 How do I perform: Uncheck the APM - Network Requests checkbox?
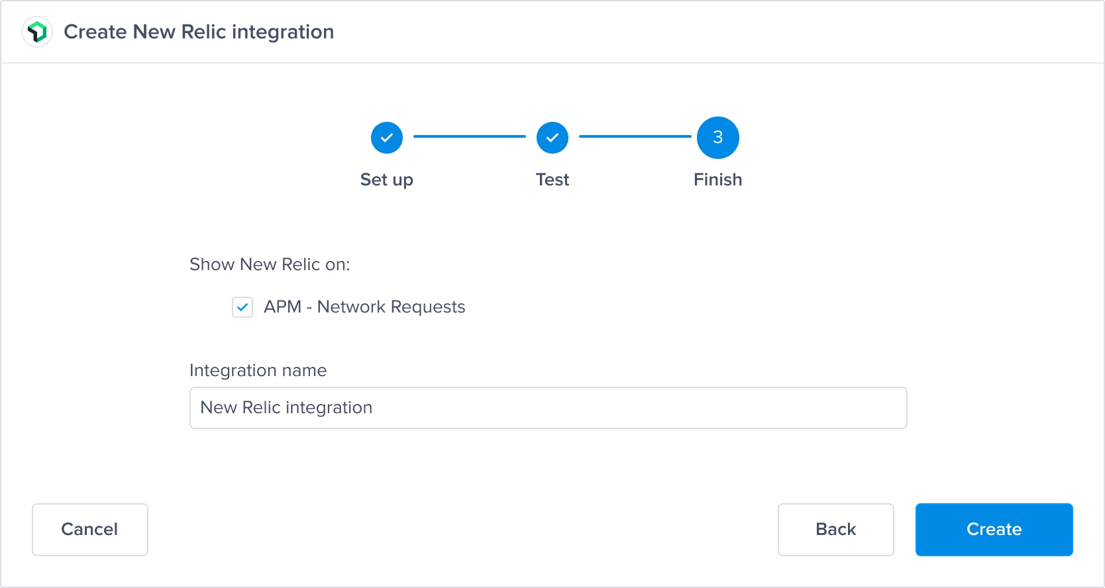tap(242, 307)
